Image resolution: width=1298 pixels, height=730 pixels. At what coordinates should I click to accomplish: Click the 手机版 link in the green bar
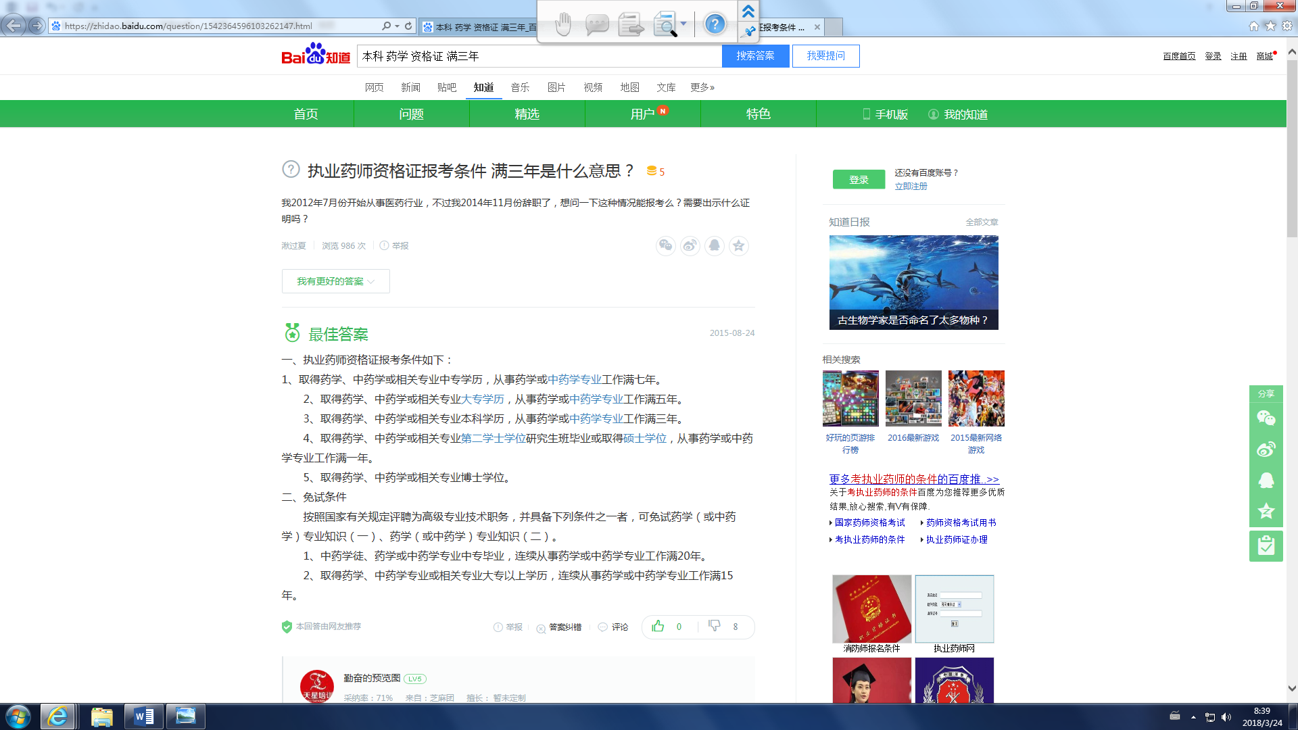[x=885, y=114]
